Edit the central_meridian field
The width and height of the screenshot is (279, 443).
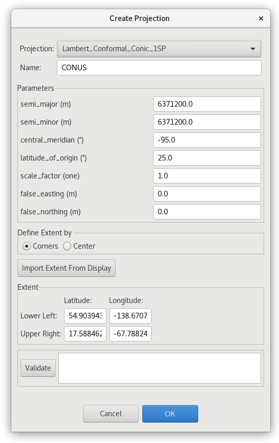coord(207,140)
